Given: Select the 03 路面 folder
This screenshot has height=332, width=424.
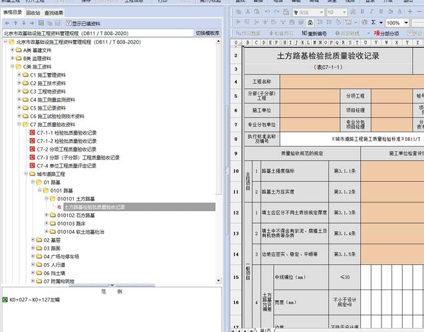Looking at the screenshot, I should [52, 248].
